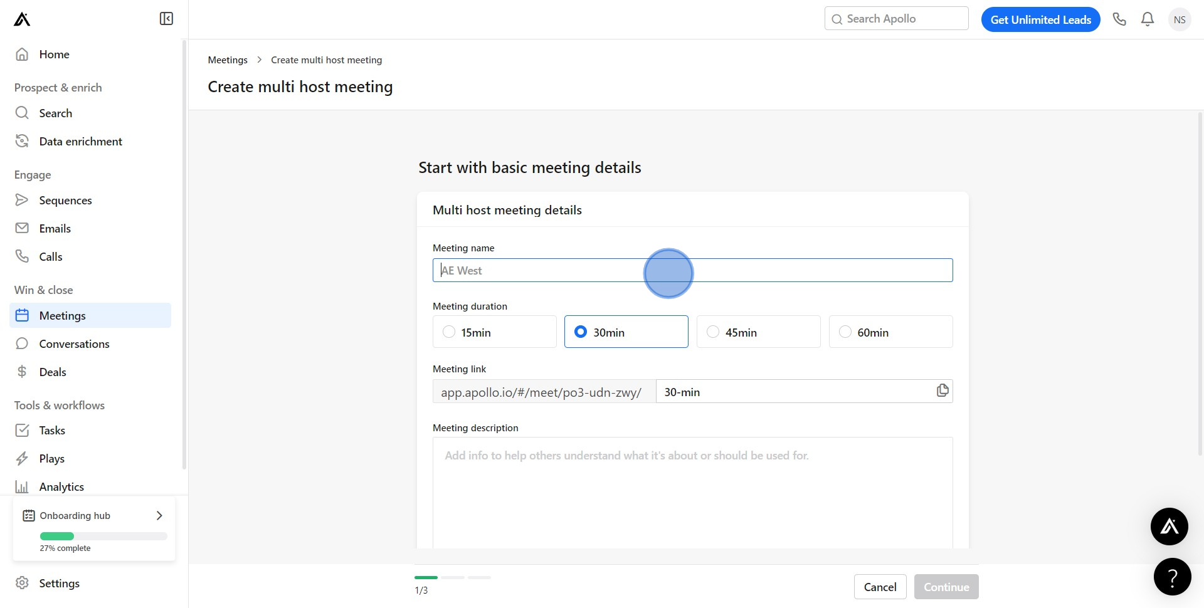
Task: Click the search magnifier in Search Apollo
Action: tap(837, 19)
